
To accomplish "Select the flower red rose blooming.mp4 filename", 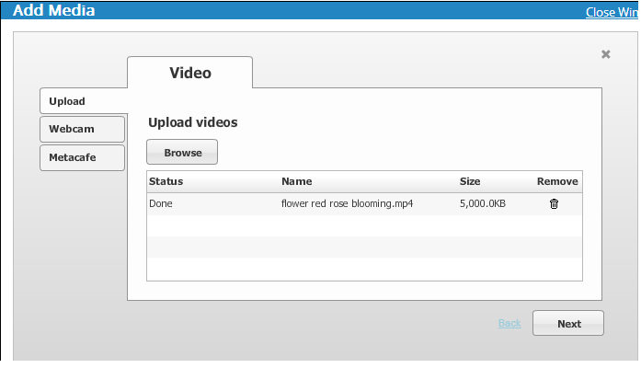I will pyautogui.click(x=347, y=204).
